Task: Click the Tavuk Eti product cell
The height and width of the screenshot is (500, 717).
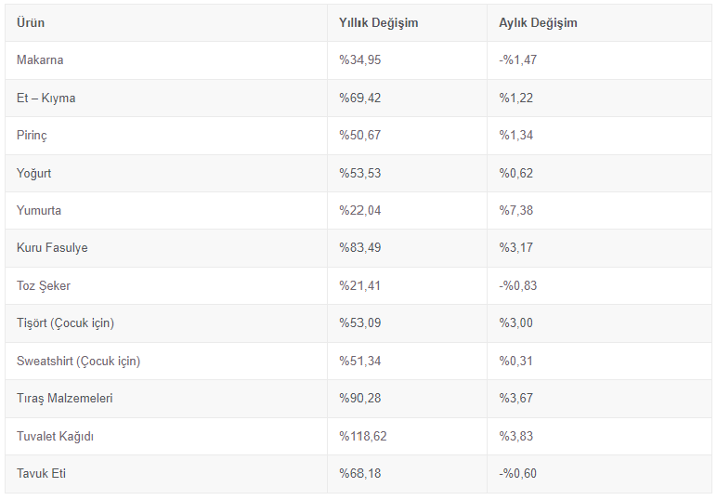Action: click(x=41, y=474)
